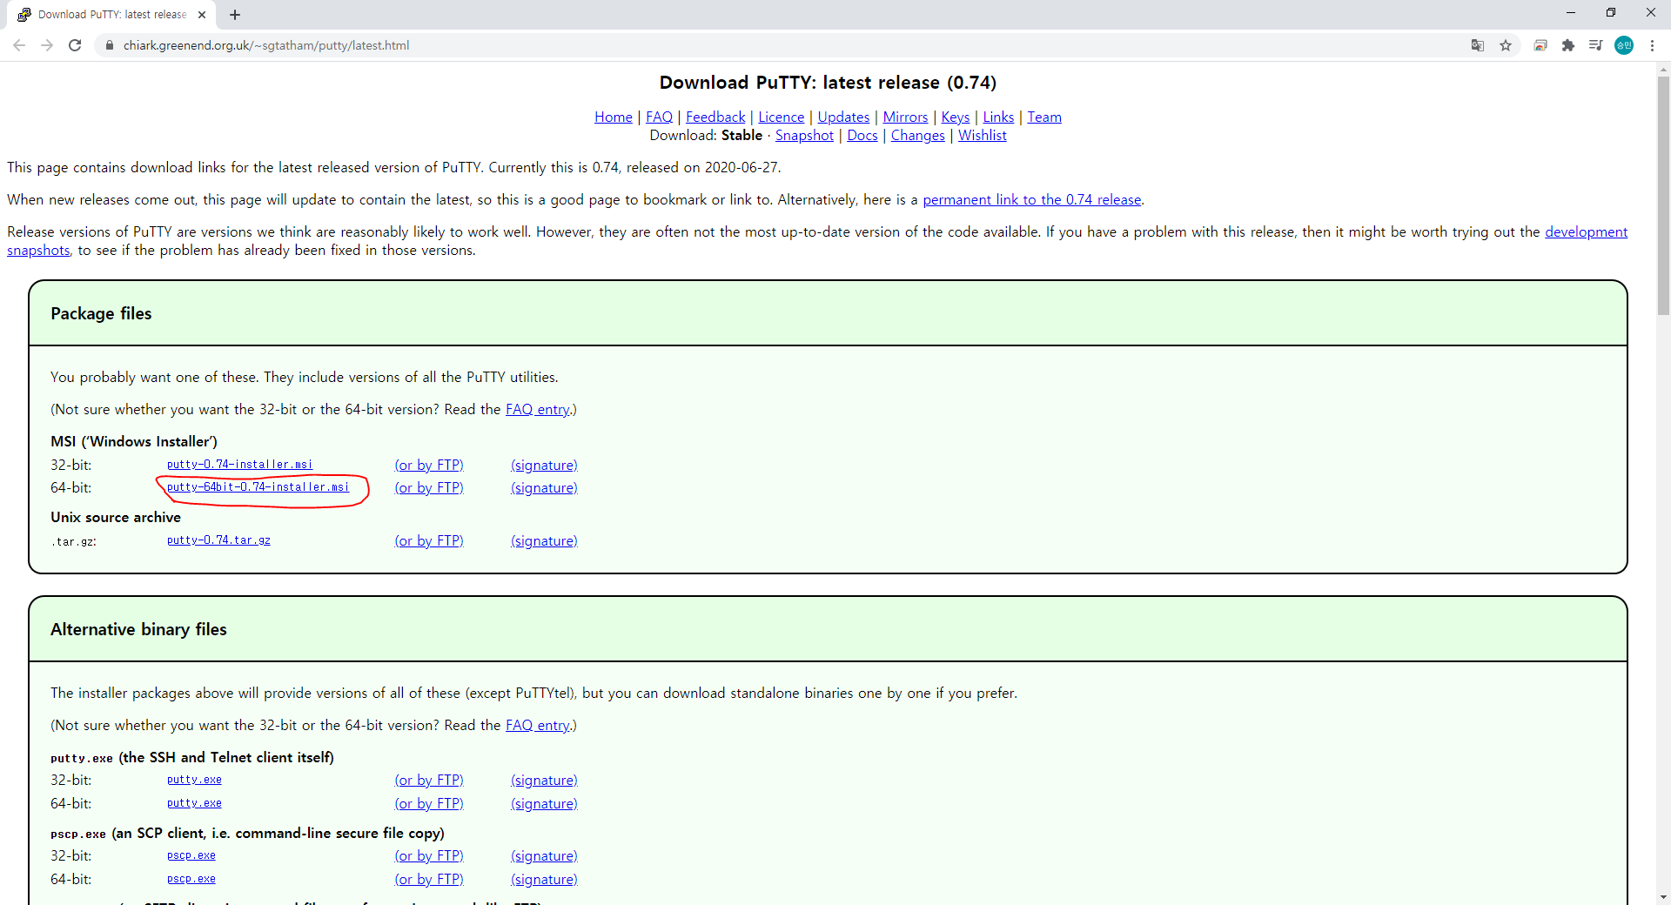Get 64-bit putty.exe by FTP
The height and width of the screenshot is (905, 1671).
pos(429,803)
